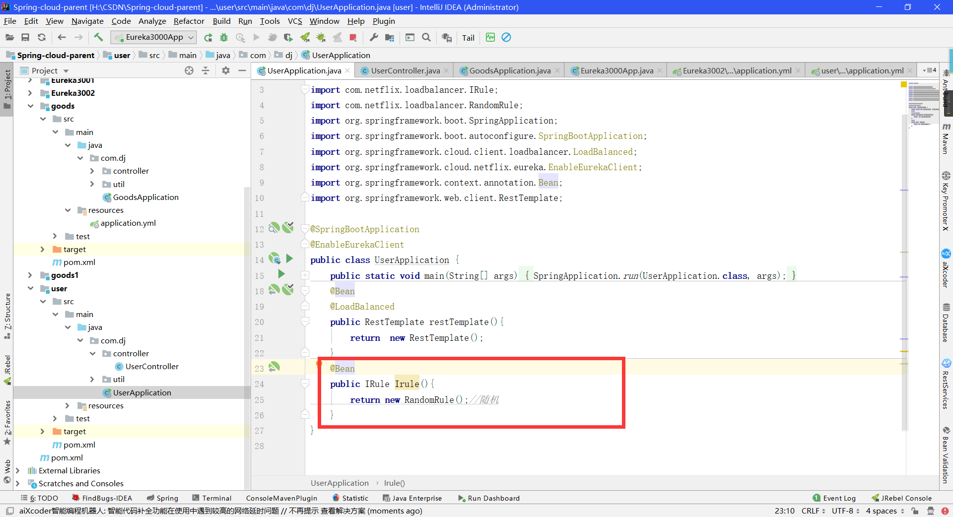
Task: Open the Terminal tool window
Action: (x=212, y=498)
